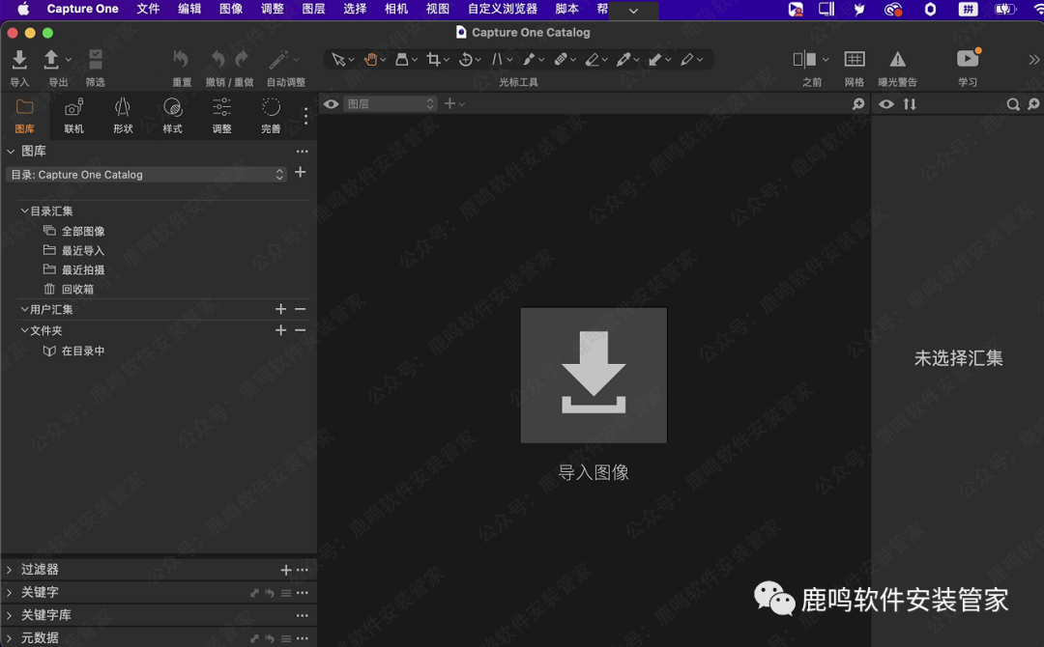Select 全部图像 in the library tree
The width and height of the screenshot is (1044, 647).
click(x=83, y=232)
